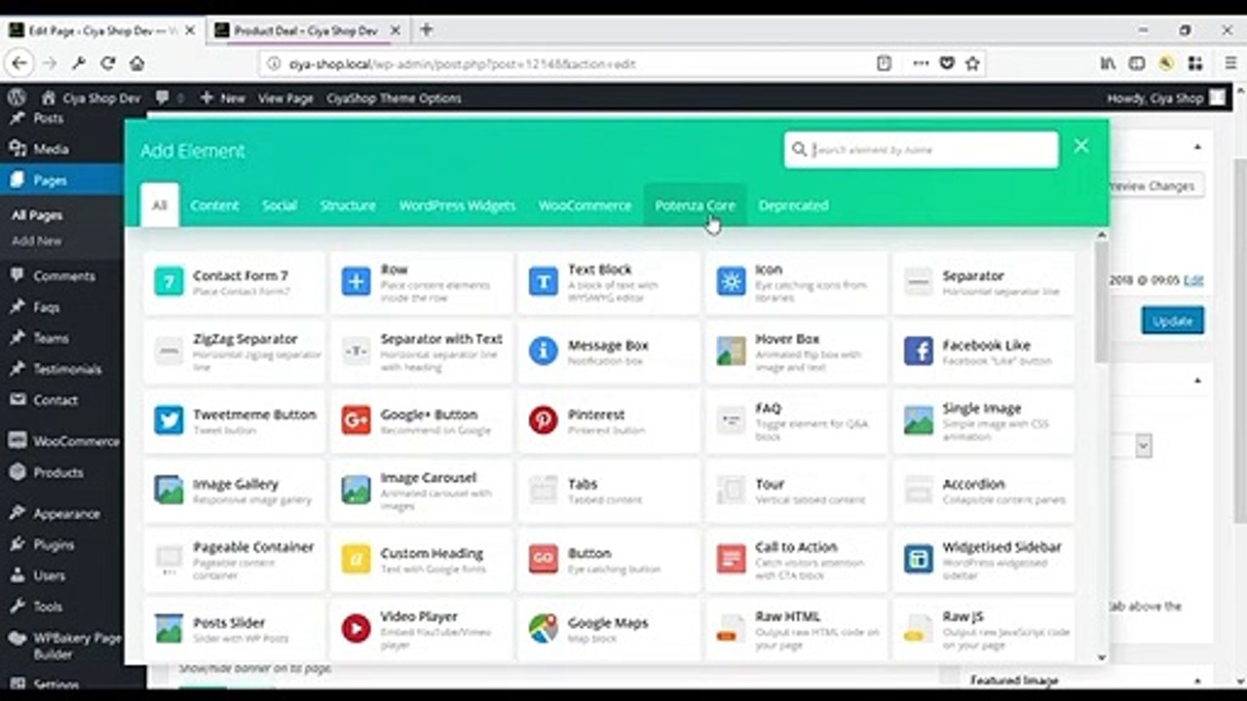Add a Tabs element
The width and height of the screenshot is (1247, 701).
click(x=608, y=491)
